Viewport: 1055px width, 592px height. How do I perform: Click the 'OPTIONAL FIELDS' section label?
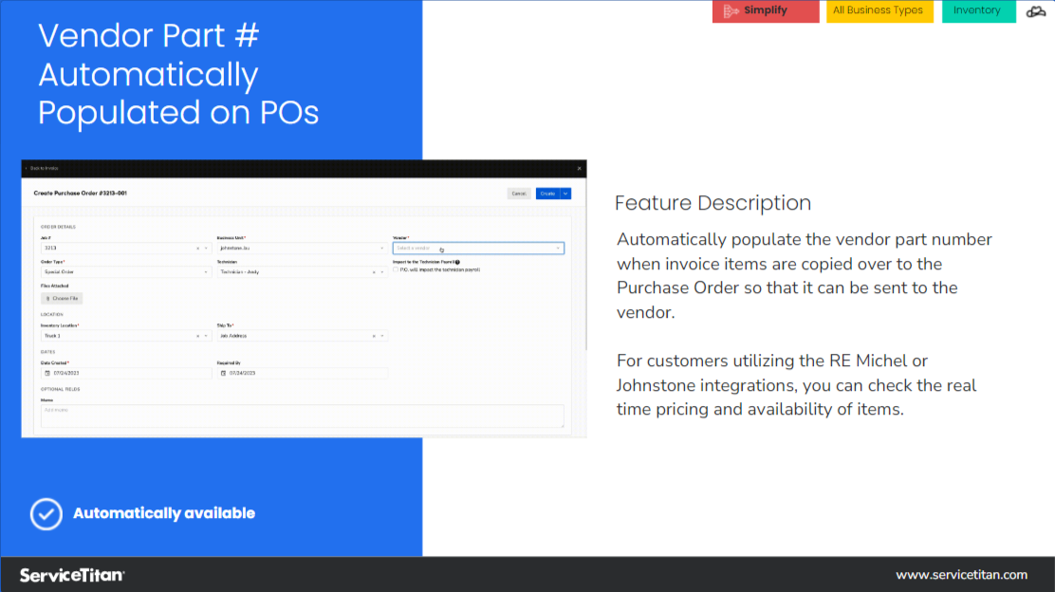pos(61,389)
